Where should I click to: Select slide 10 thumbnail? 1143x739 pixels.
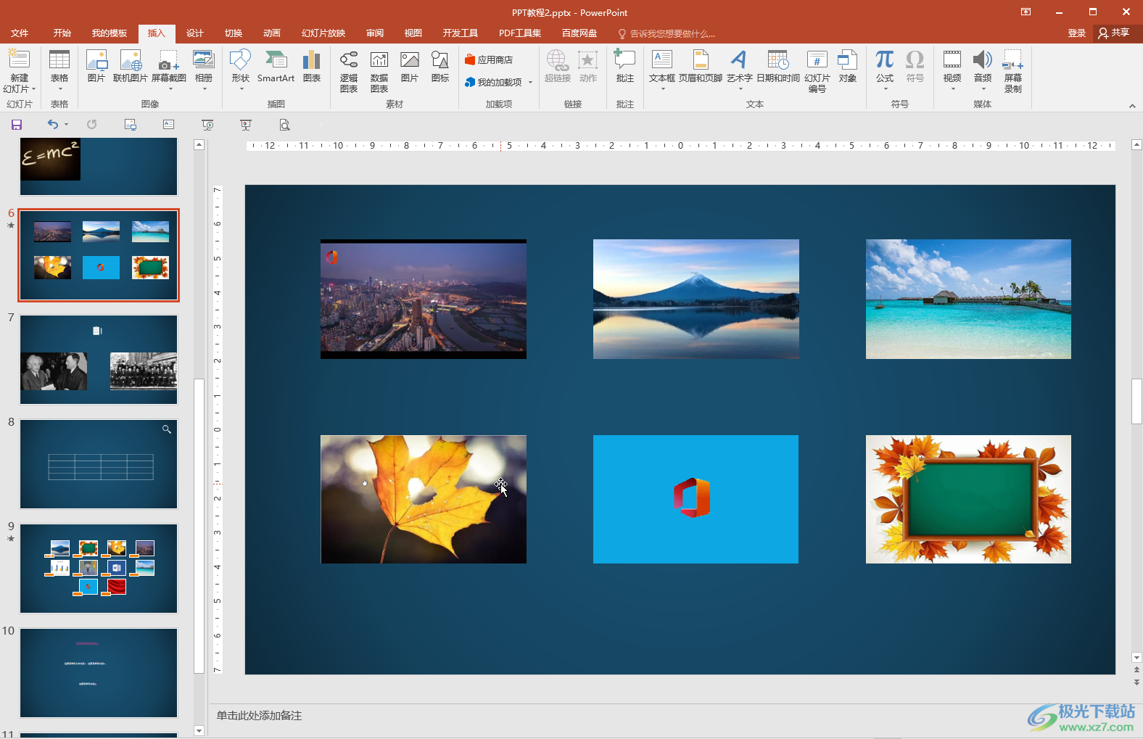tap(99, 673)
